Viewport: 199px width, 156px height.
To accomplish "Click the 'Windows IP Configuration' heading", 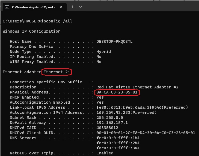I will 32,31.
